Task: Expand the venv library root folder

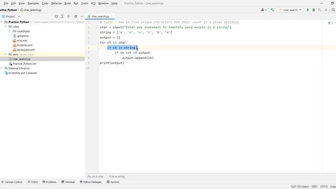Action: click(x=5, y=55)
